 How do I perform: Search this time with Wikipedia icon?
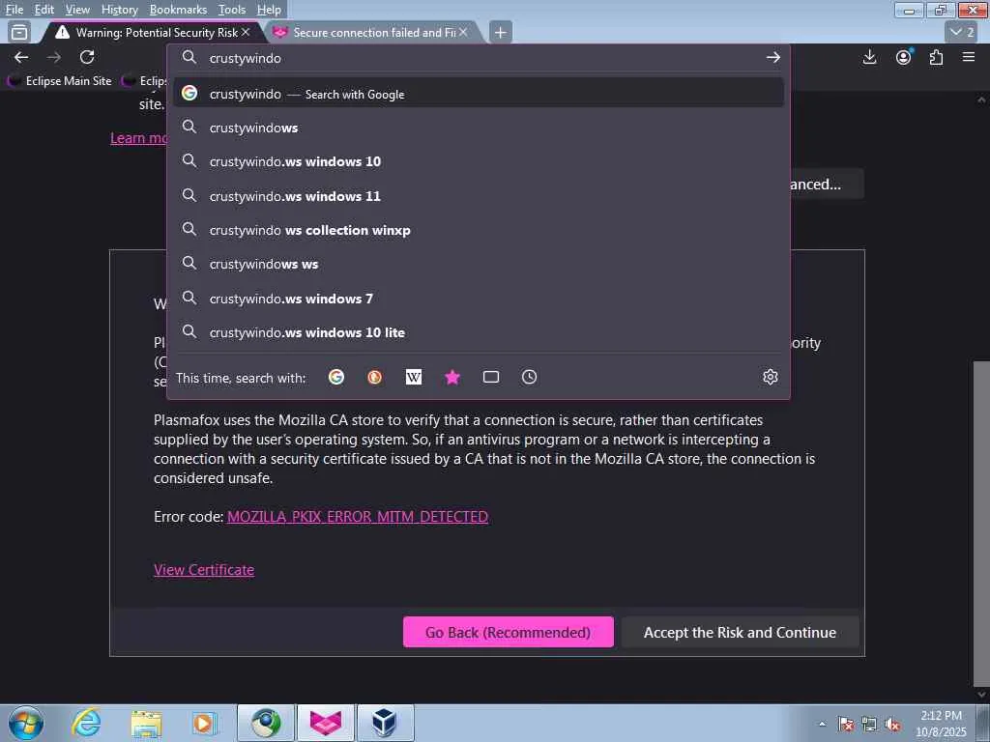coord(414,378)
